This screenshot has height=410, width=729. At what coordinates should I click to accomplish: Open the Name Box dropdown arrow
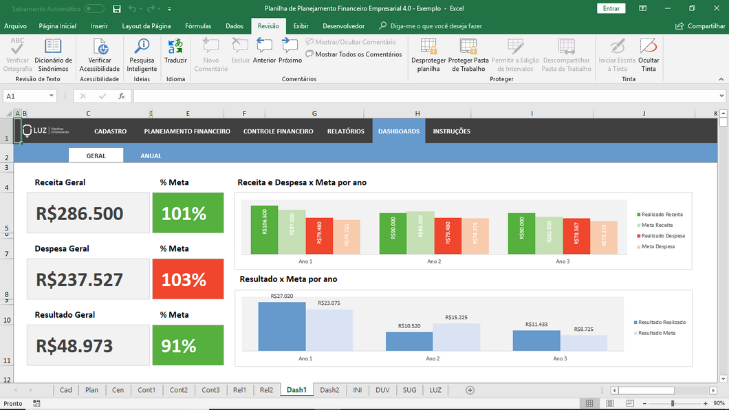(51, 96)
